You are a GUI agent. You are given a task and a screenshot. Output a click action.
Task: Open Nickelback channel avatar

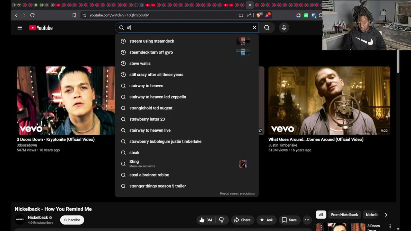click(20, 220)
